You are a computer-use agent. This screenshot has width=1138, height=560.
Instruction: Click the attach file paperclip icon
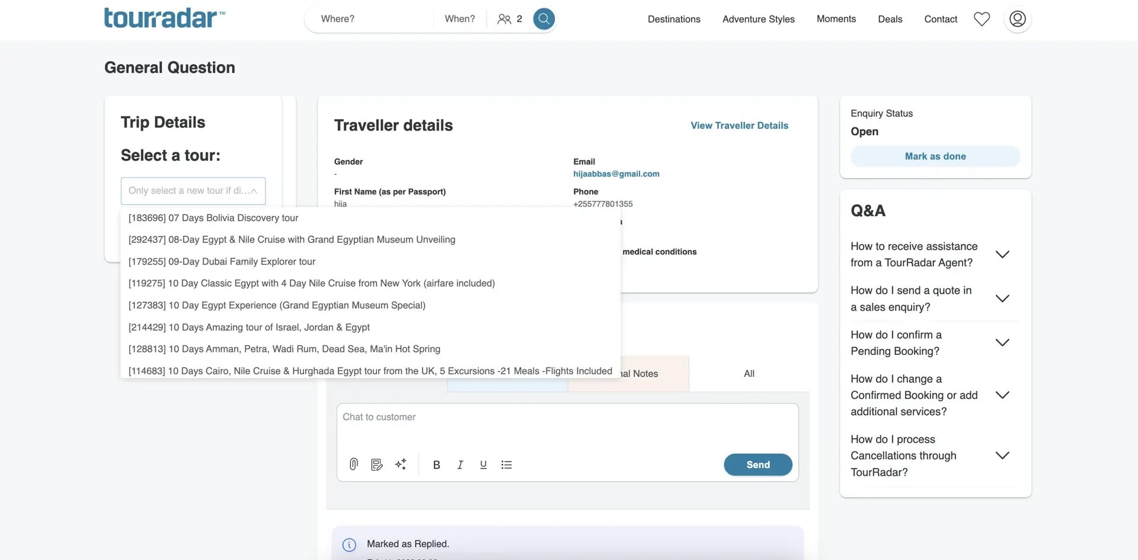click(x=354, y=465)
